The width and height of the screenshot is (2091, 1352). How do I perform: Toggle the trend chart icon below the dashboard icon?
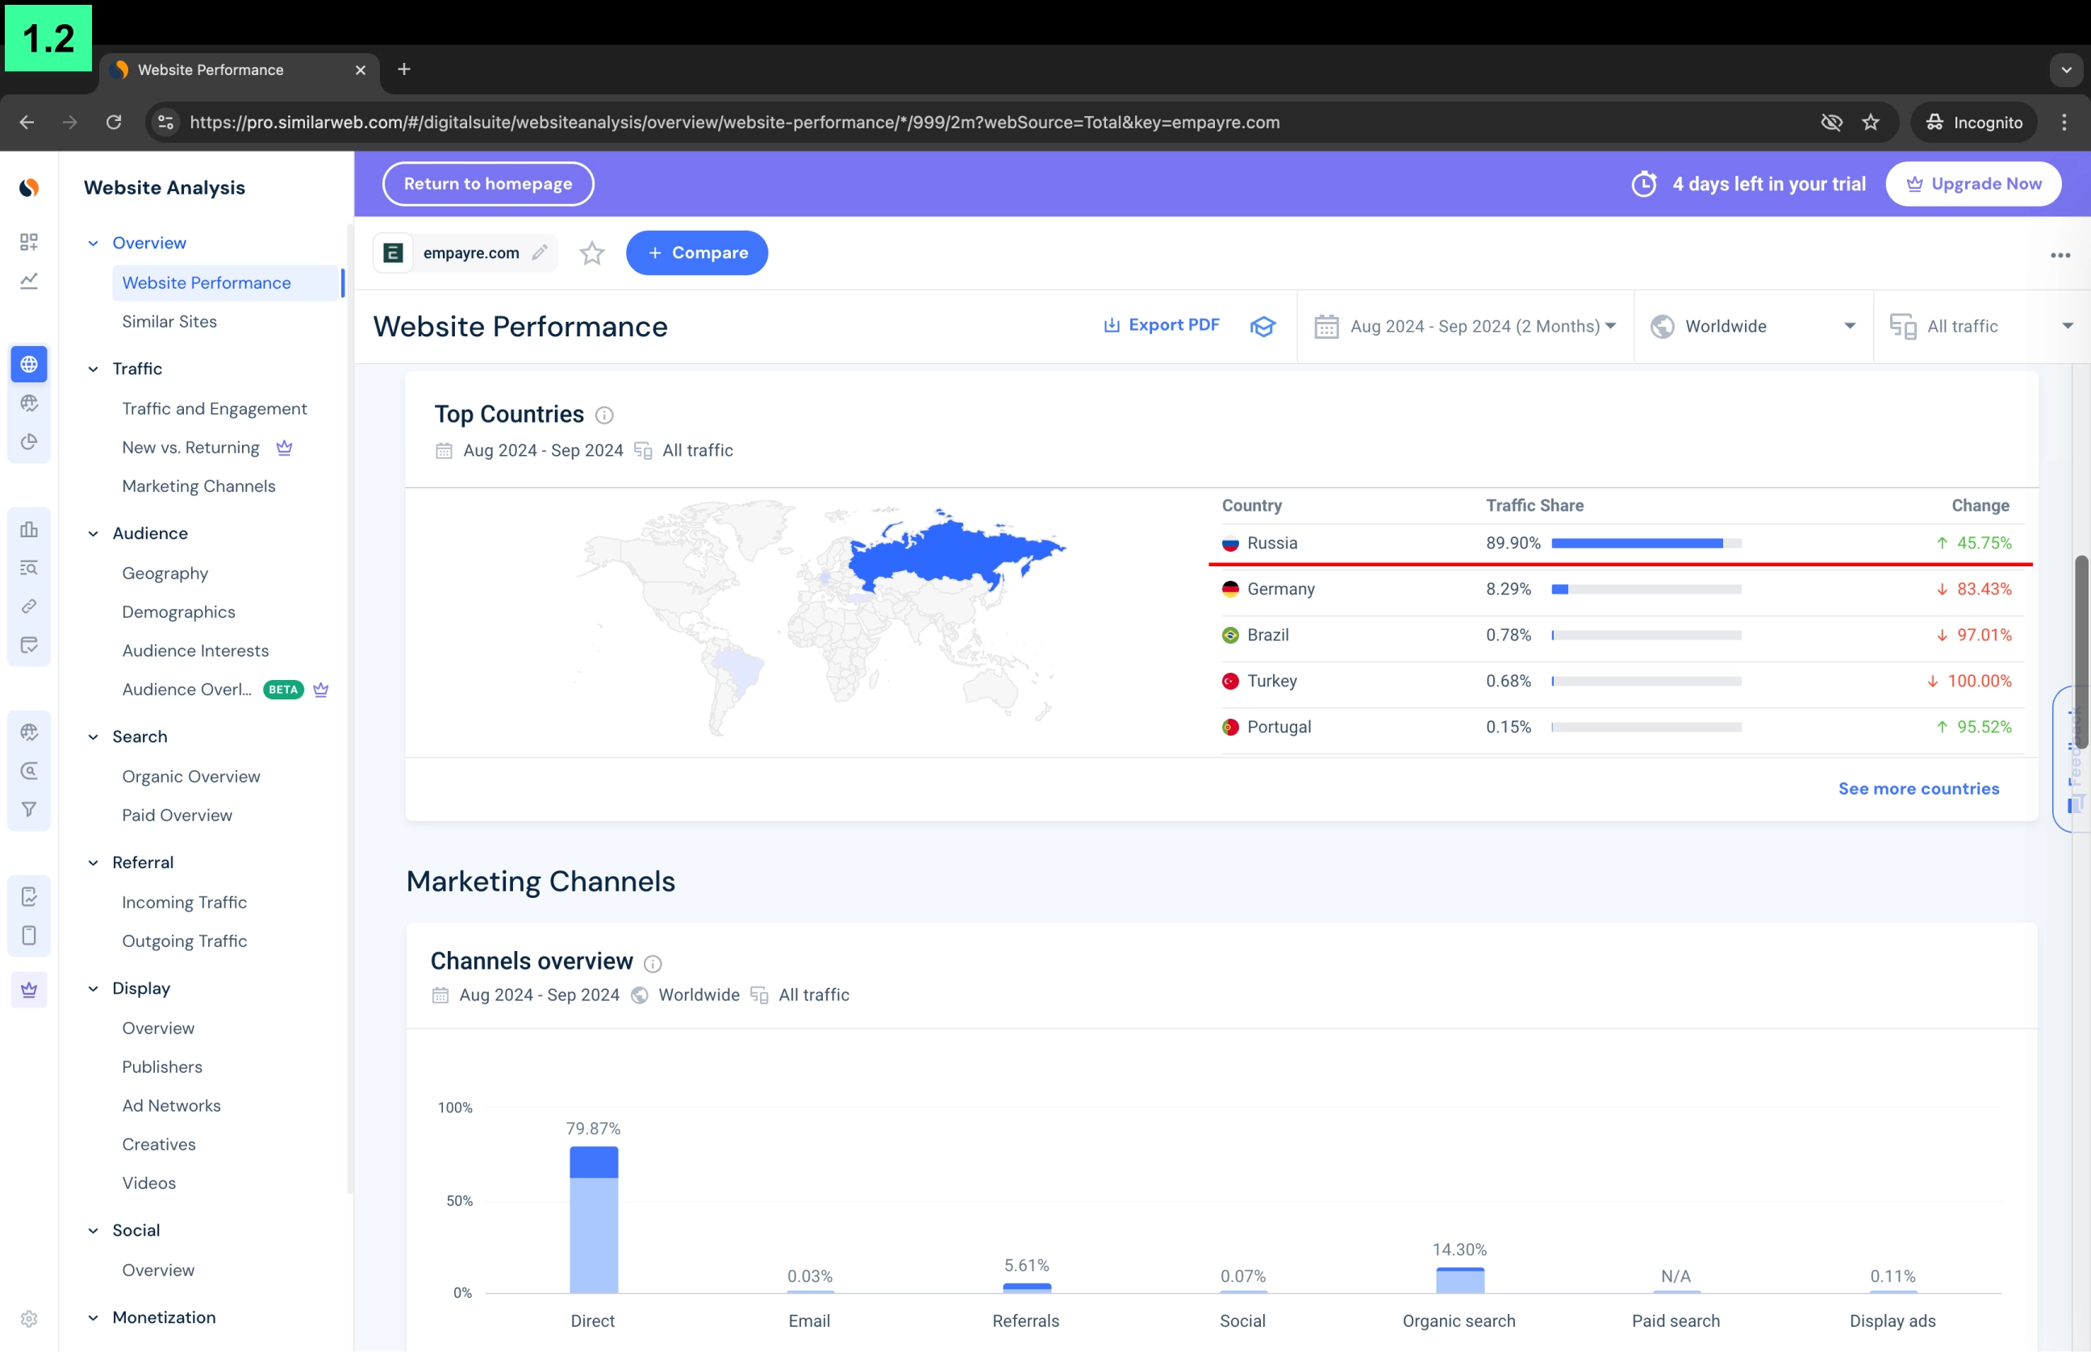[x=29, y=281]
